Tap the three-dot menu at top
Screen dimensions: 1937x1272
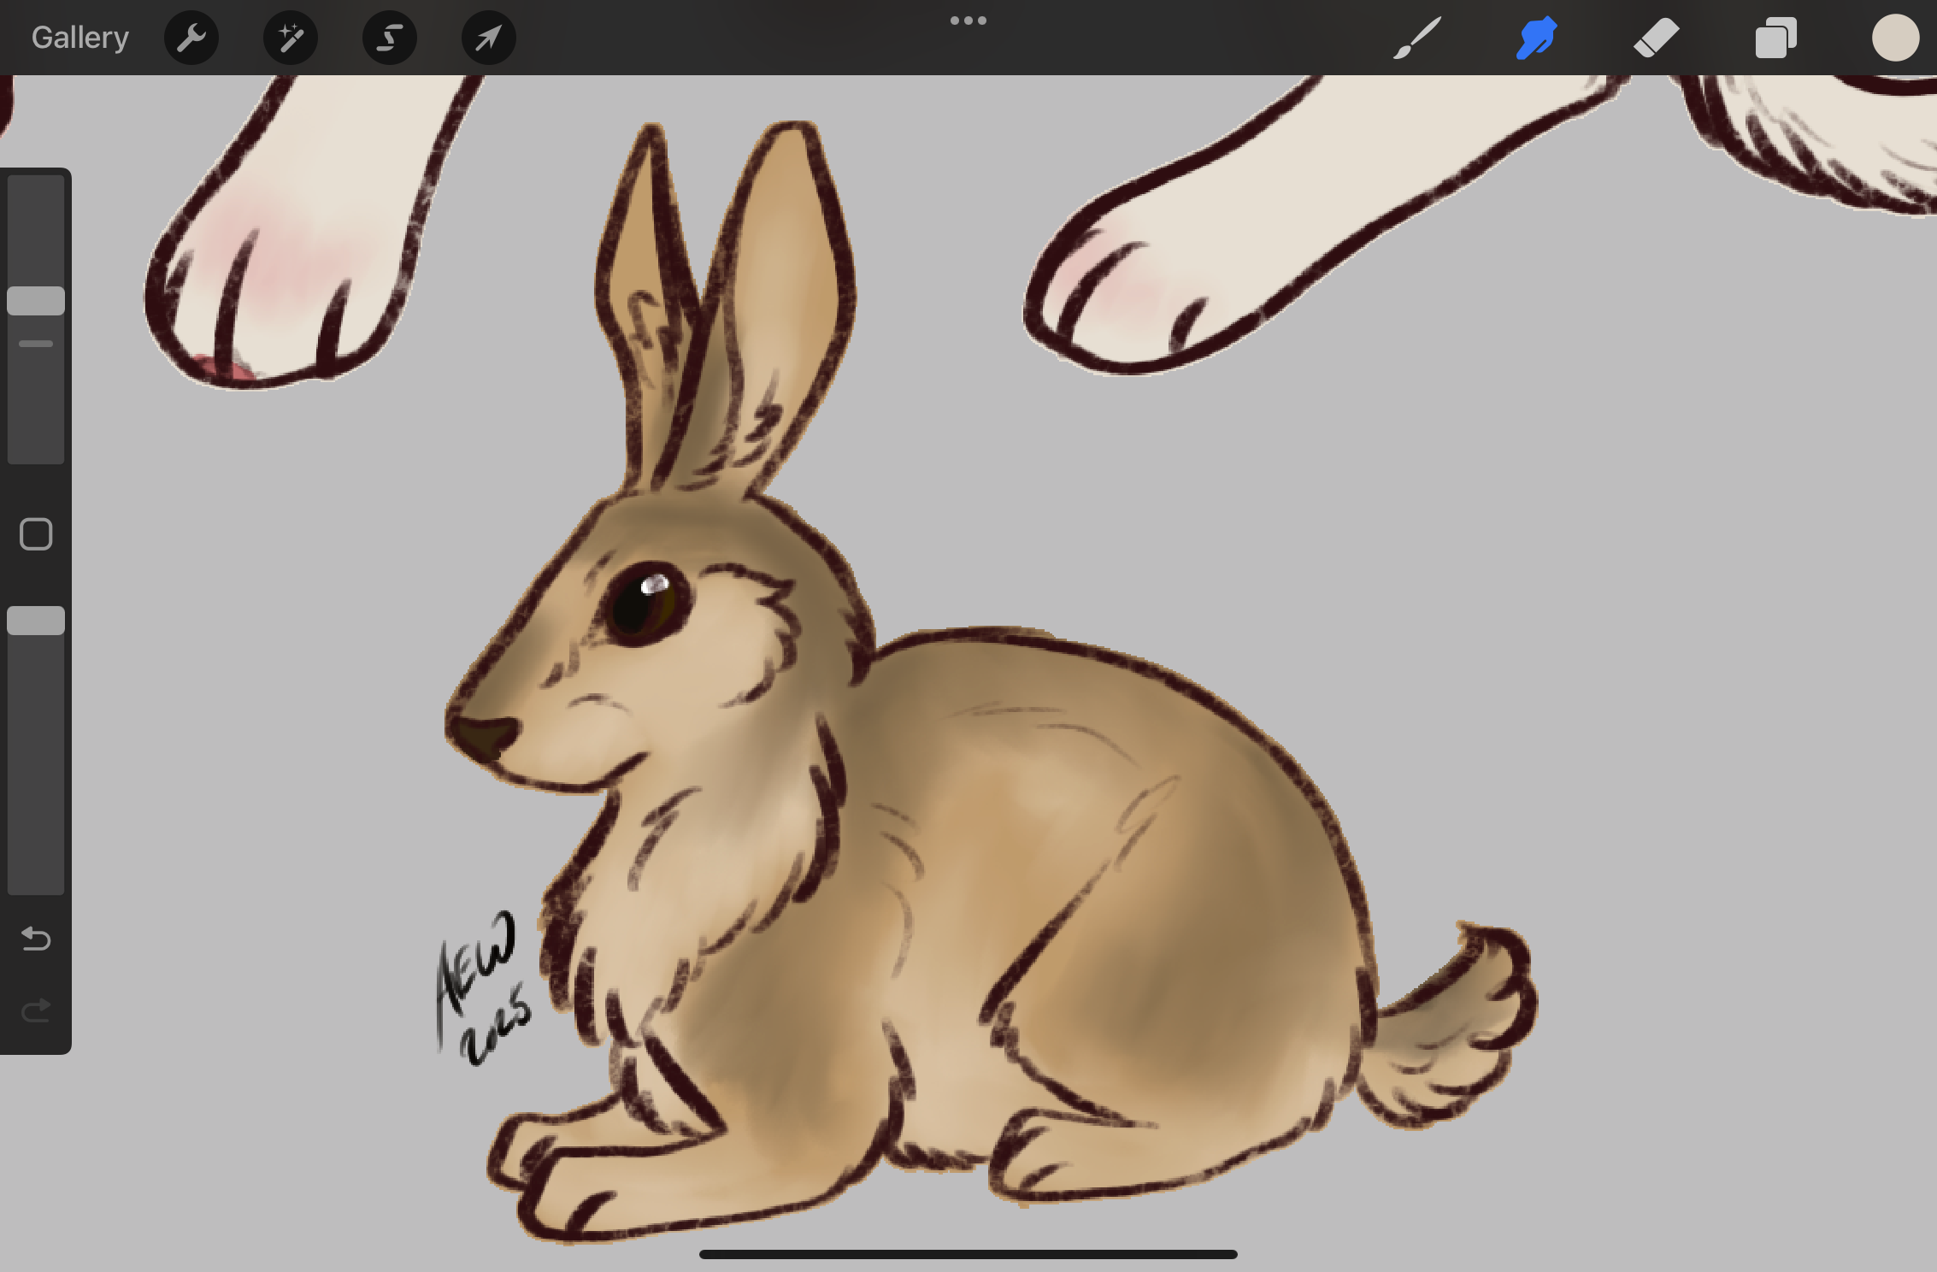[968, 21]
